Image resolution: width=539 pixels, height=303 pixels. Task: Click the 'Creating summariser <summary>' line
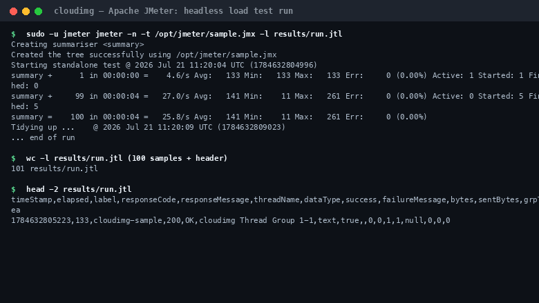[x=77, y=44]
